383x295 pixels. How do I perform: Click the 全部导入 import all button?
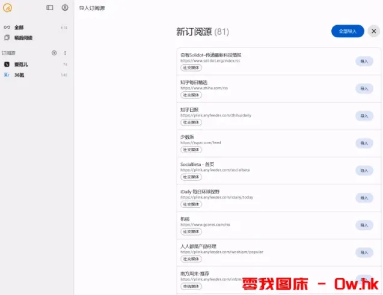347,31
